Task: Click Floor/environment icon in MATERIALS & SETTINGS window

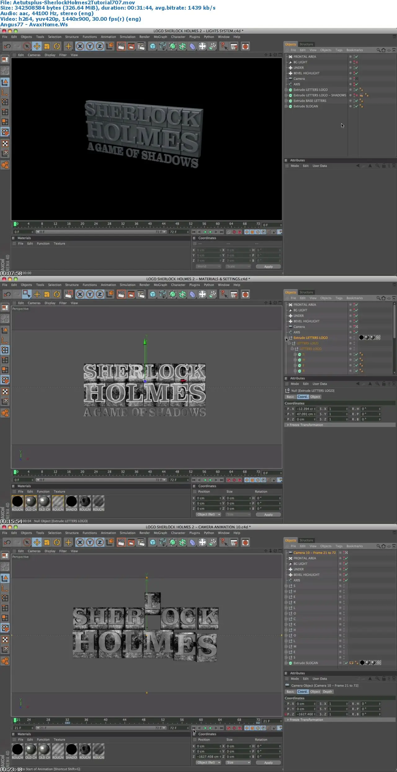Action: coord(202,294)
